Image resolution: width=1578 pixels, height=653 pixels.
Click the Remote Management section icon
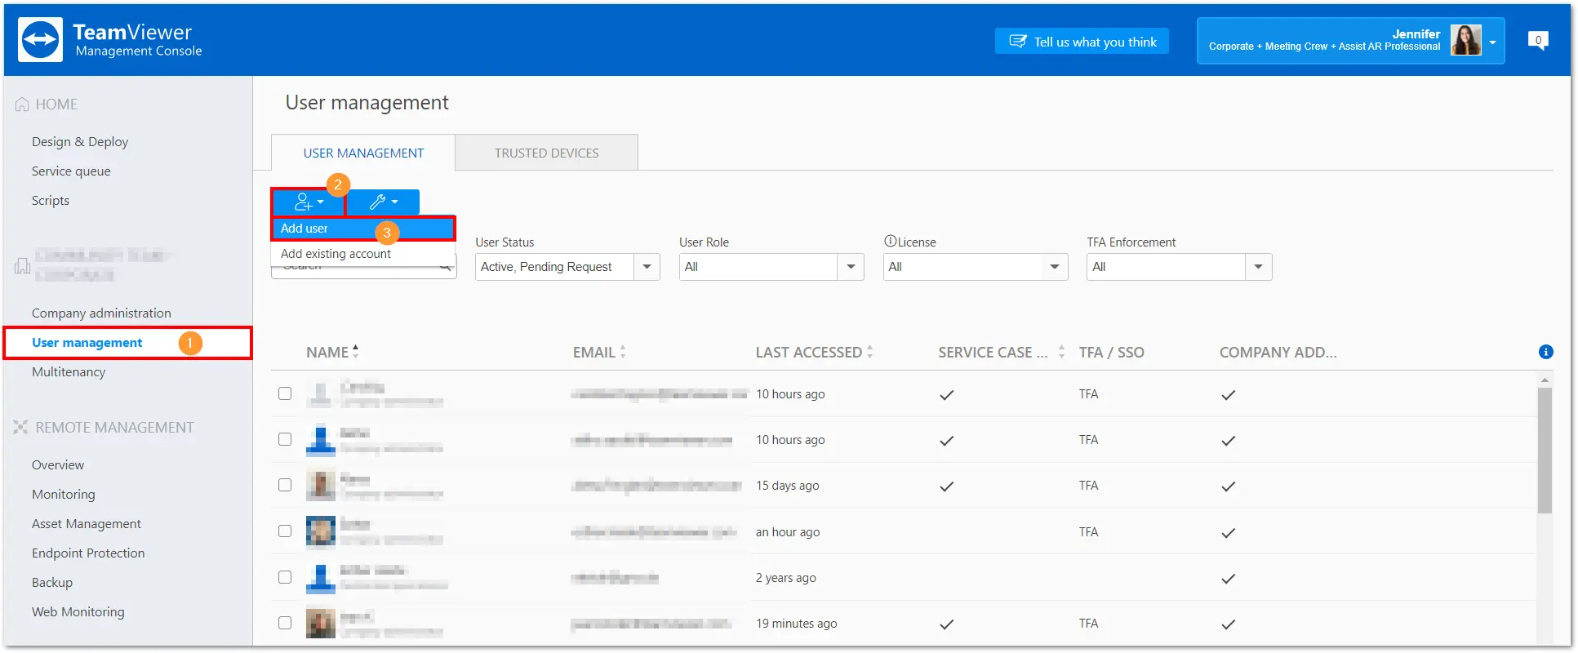[20, 427]
